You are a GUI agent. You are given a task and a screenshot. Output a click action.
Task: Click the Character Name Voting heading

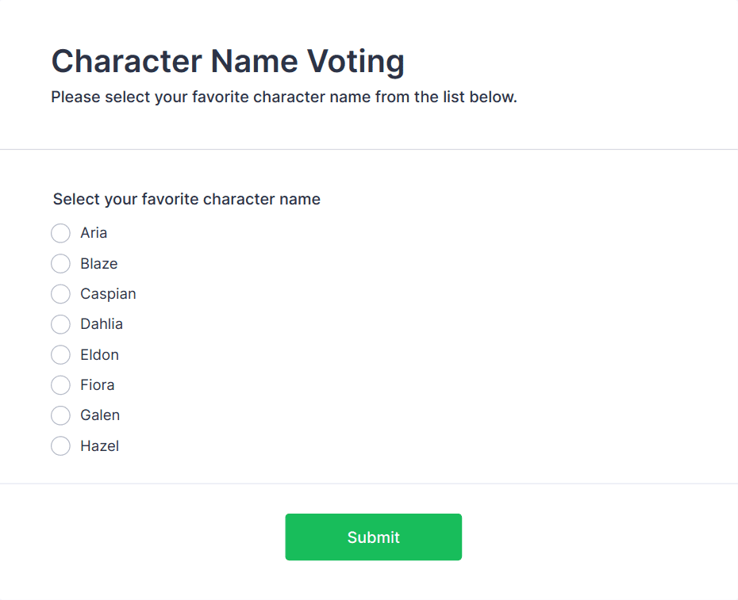click(228, 61)
